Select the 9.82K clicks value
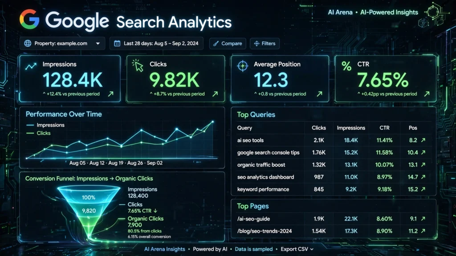Screen dimensions: 456x256 [x=175, y=80]
